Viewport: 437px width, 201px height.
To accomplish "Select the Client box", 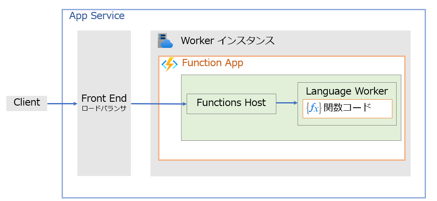I will click(x=26, y=103).
